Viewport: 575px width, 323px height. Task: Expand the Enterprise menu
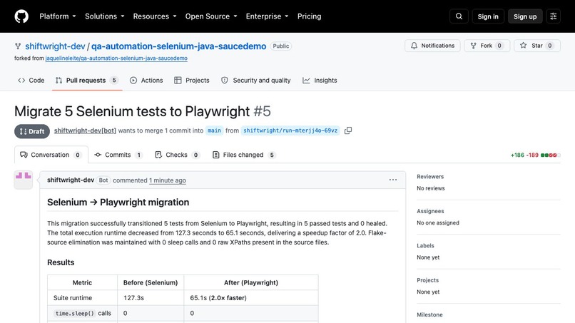267,16
